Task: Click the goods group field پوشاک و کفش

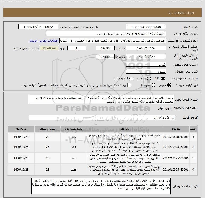Action: pyautogui.click(x=102, y=117)
